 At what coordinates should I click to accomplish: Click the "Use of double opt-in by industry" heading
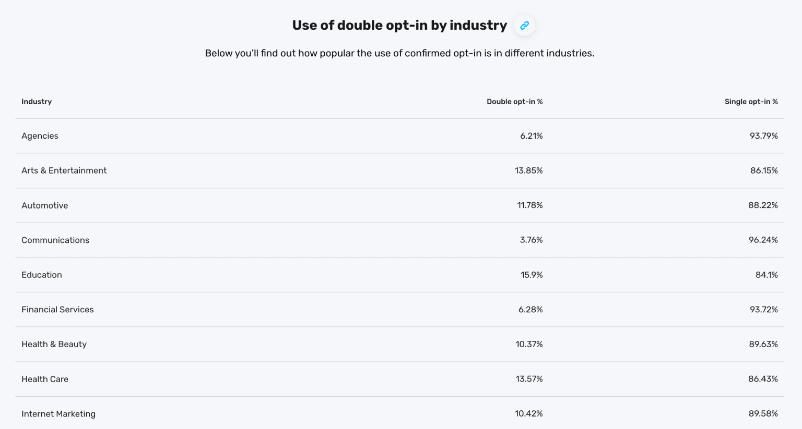point(399,26)
